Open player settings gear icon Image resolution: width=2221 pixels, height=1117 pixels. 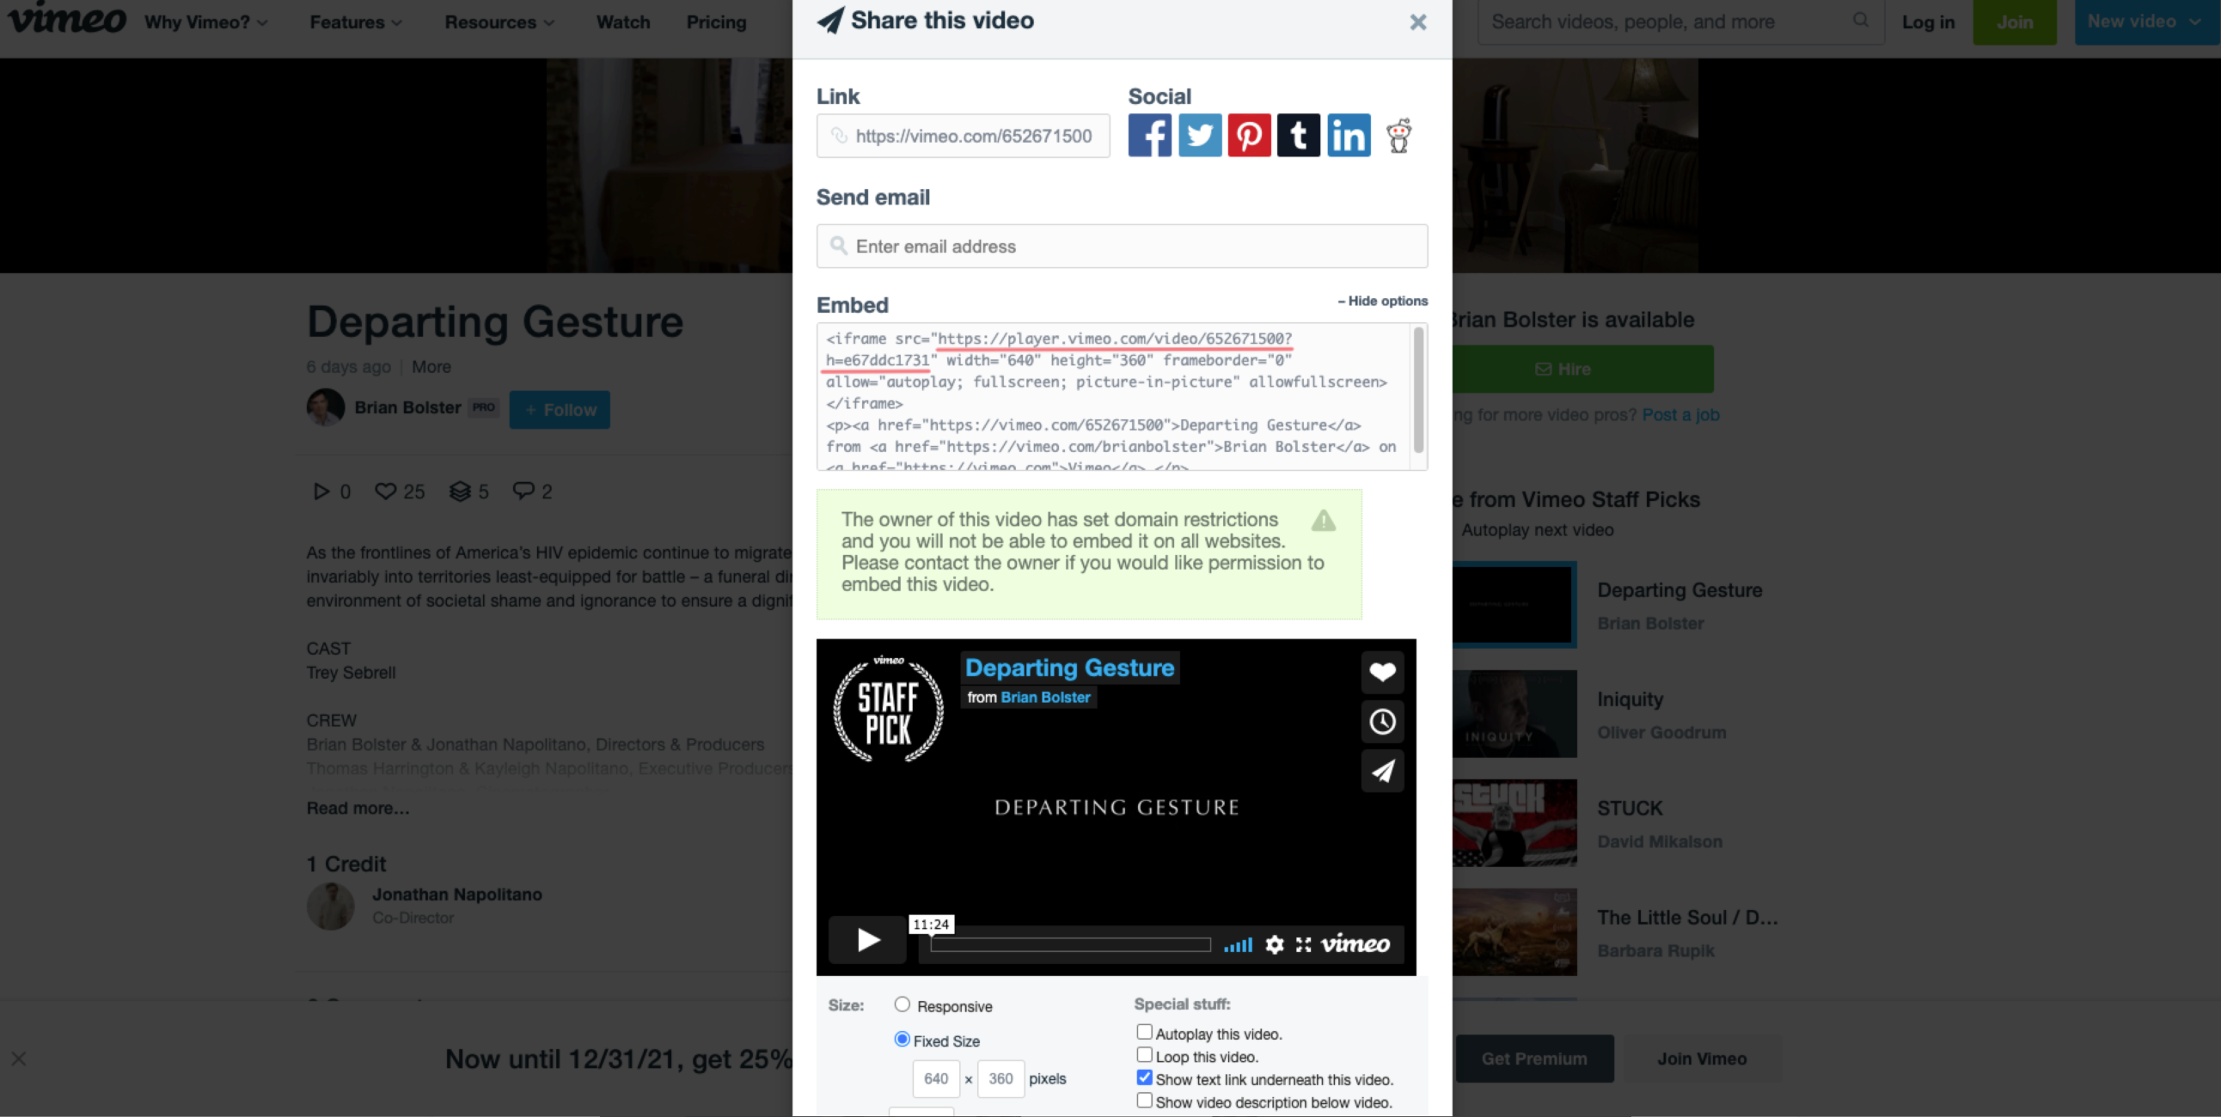[1275, 944]
